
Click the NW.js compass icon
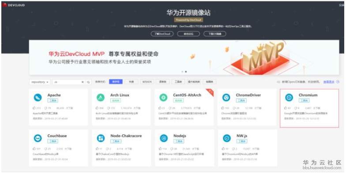(x=227, y=138)
